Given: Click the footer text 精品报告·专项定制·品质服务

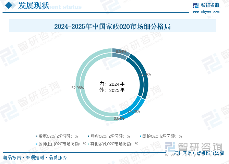Looking at the screenshot, I should (x=35, y=157).
